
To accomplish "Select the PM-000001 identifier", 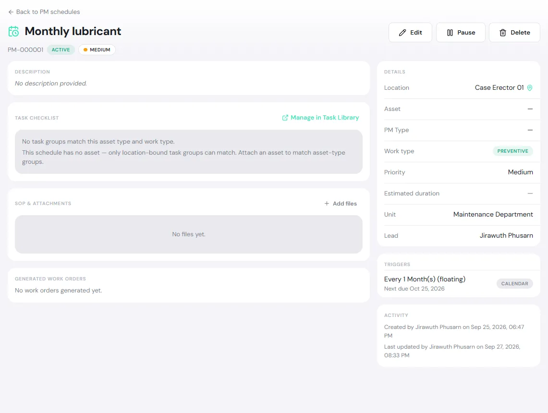I will tap(25, 49).
